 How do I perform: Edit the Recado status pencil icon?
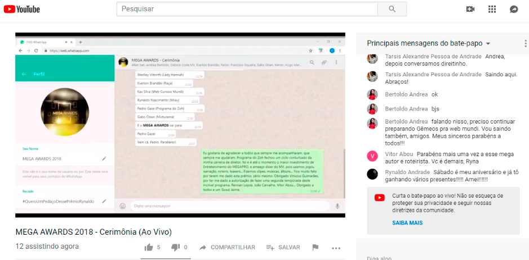104,201
